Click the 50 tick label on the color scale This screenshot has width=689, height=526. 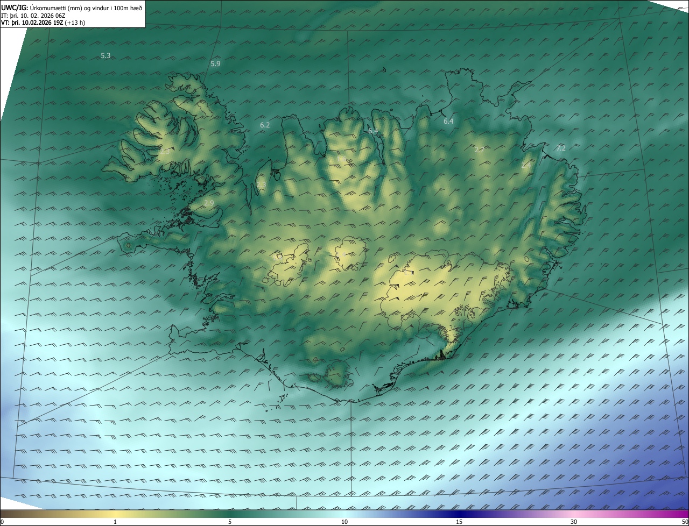tap(685, 522)
